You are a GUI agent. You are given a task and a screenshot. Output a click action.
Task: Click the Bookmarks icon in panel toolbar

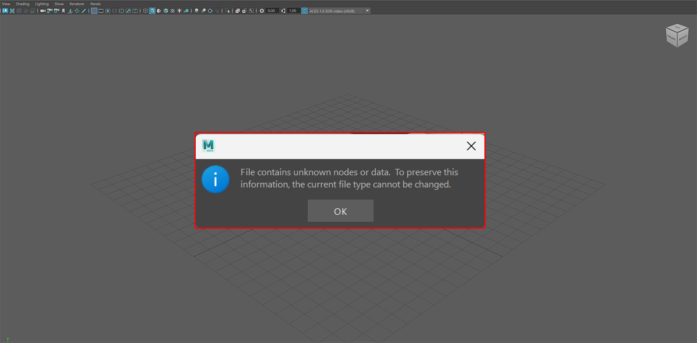tap(63, 11)
